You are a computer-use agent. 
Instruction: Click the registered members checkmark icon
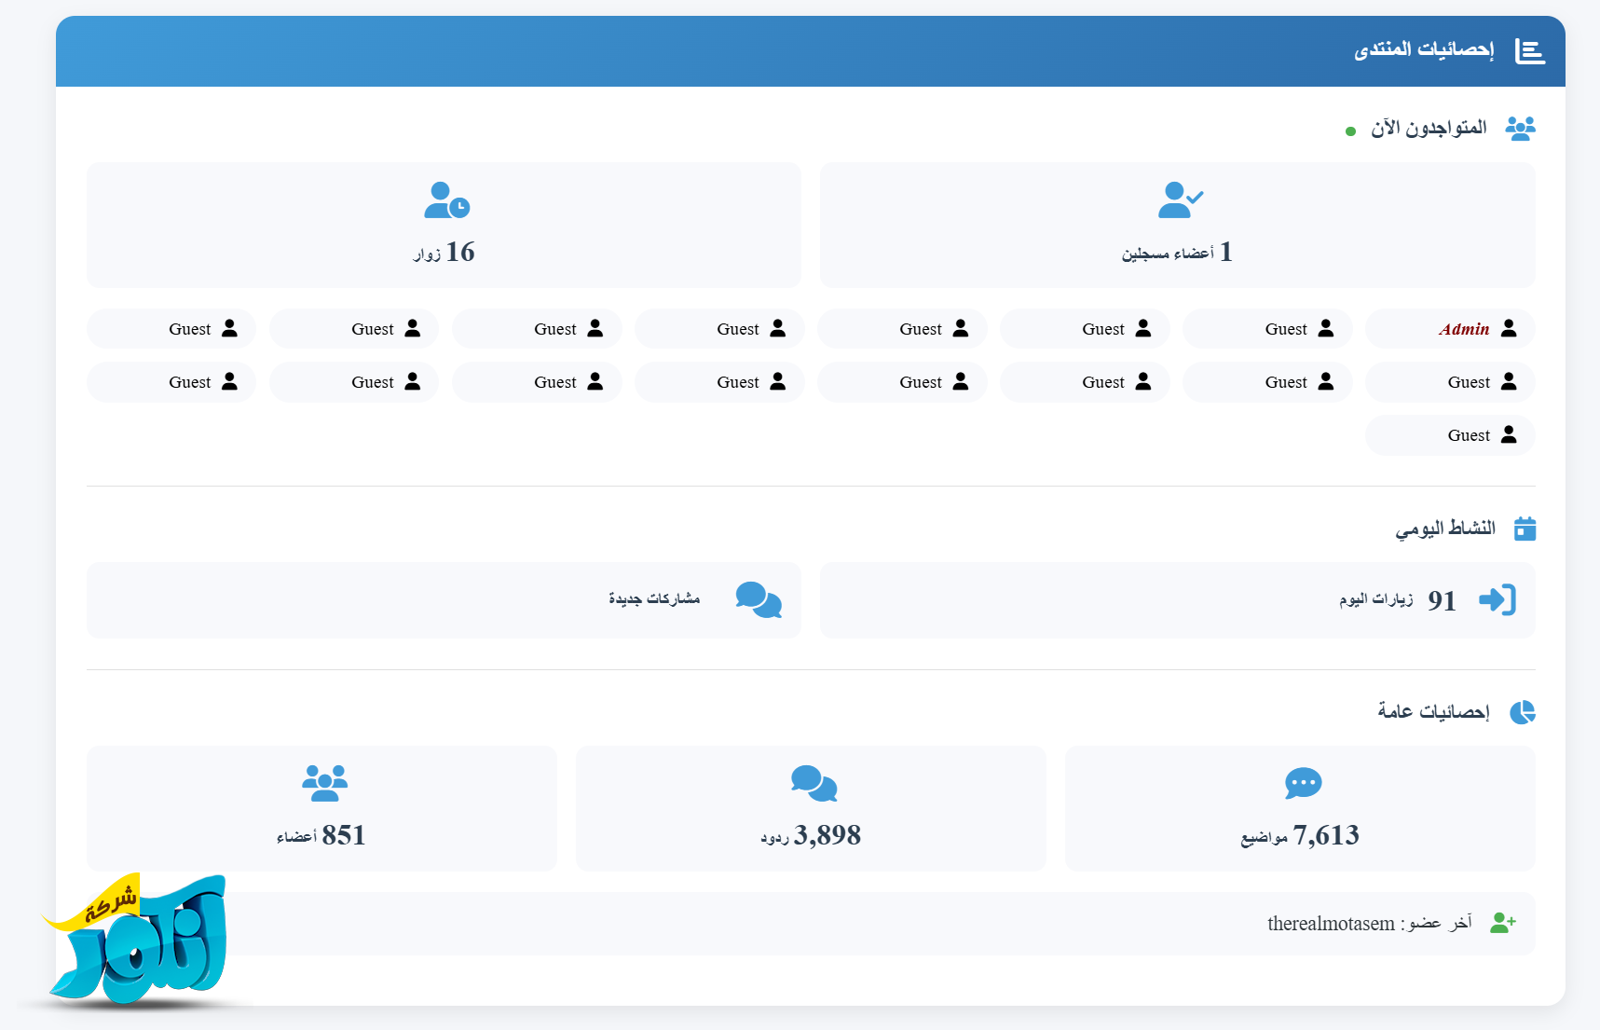click(1180, 199)
